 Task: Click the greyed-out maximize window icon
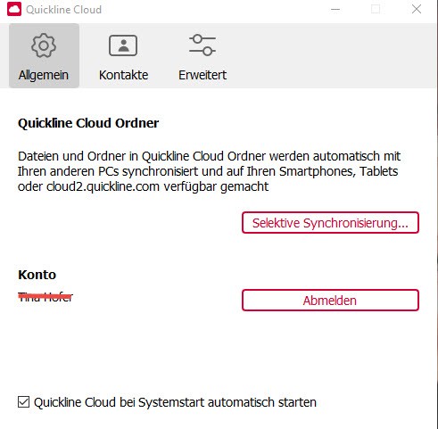pos(376,9)
